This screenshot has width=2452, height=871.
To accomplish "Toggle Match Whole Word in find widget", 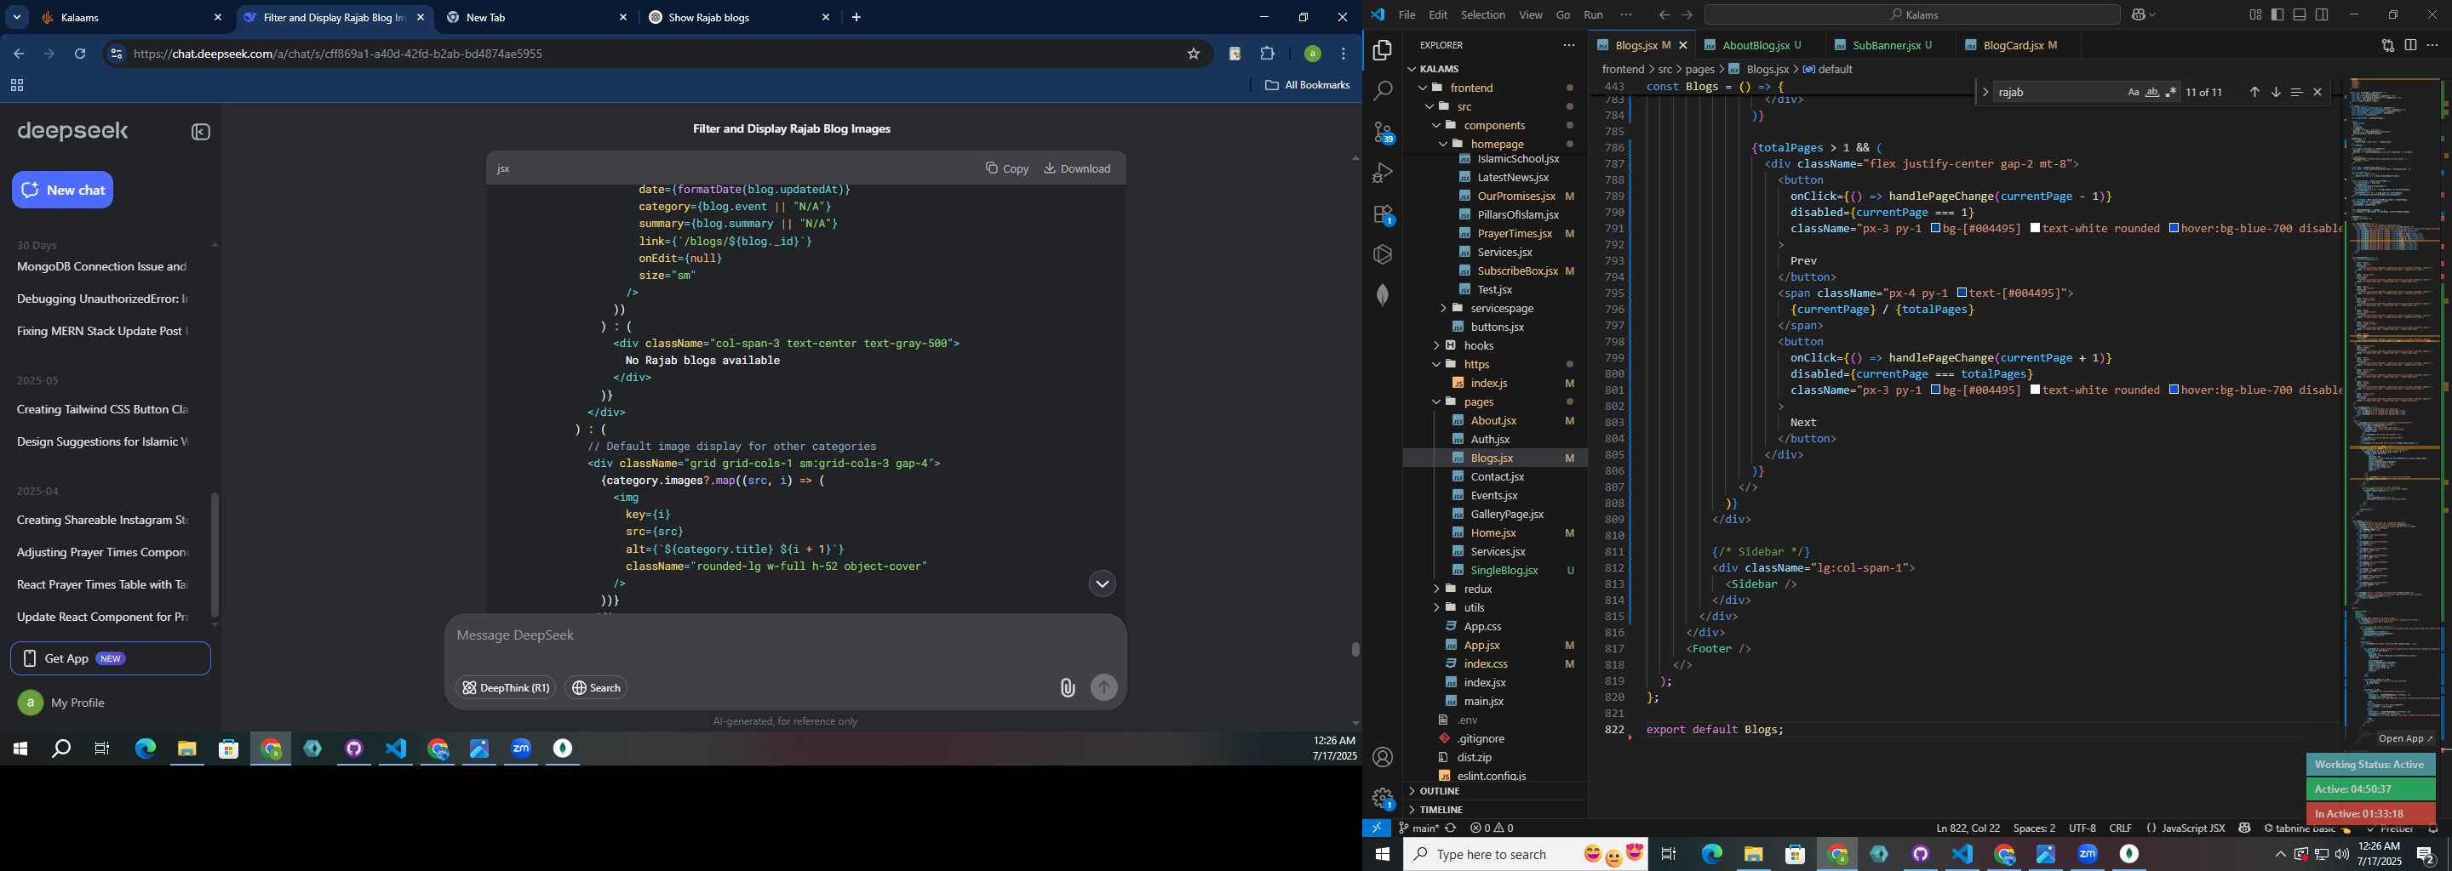I will (x=2152, y=92).
